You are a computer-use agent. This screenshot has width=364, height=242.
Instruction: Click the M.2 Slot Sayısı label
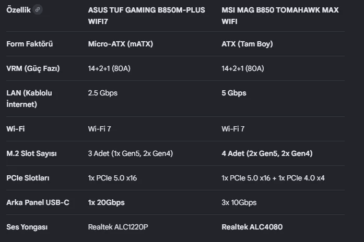pos(31,153)
